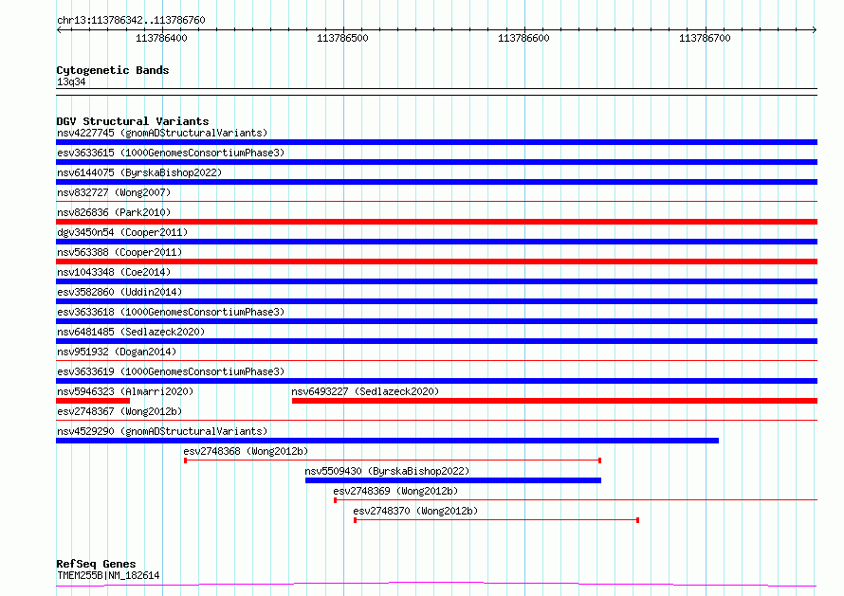The height and width of the screenshot is (596, 844).
Task: Click ruler position 113786700
Action: (x=705, y=38)
